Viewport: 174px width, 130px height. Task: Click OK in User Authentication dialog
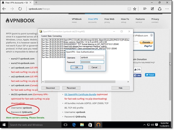point(77,67)
